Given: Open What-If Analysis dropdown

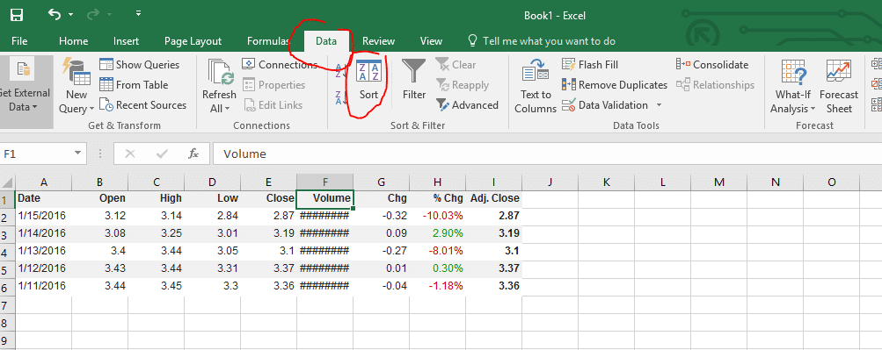Looking at the screenshot, I should [x=792, y=86].
